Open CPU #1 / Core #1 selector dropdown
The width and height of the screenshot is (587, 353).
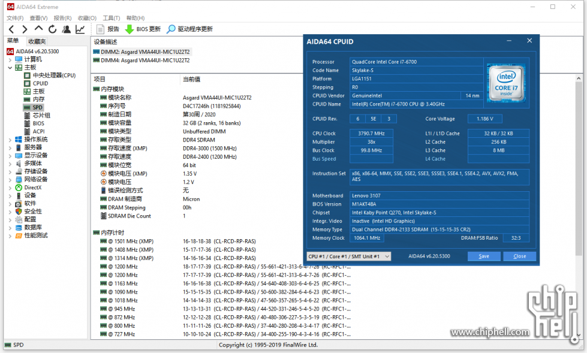(x=349, y=257)
